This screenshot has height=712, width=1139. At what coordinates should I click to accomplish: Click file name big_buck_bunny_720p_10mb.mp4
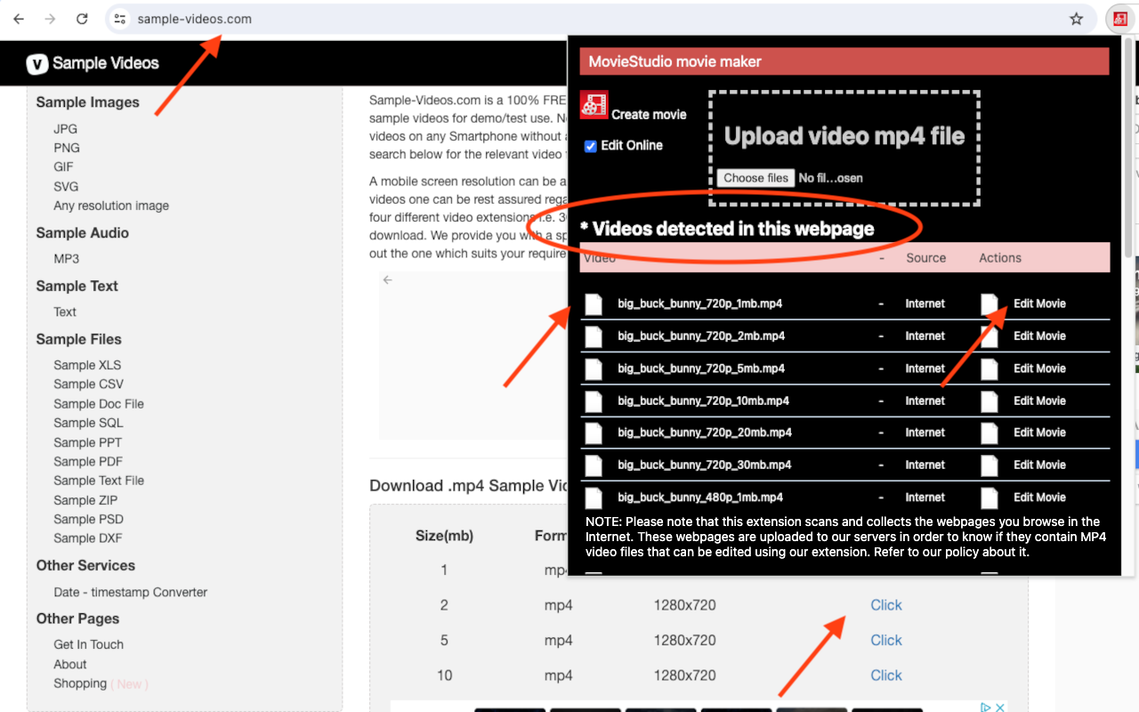702,400
